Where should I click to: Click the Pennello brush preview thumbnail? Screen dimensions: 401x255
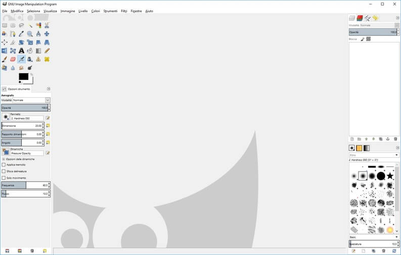pyautogui.click(x=6, y=117)
